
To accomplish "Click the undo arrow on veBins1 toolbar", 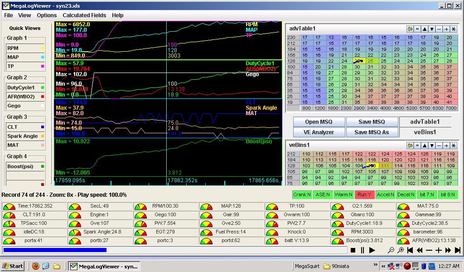I will click(410, 145).
